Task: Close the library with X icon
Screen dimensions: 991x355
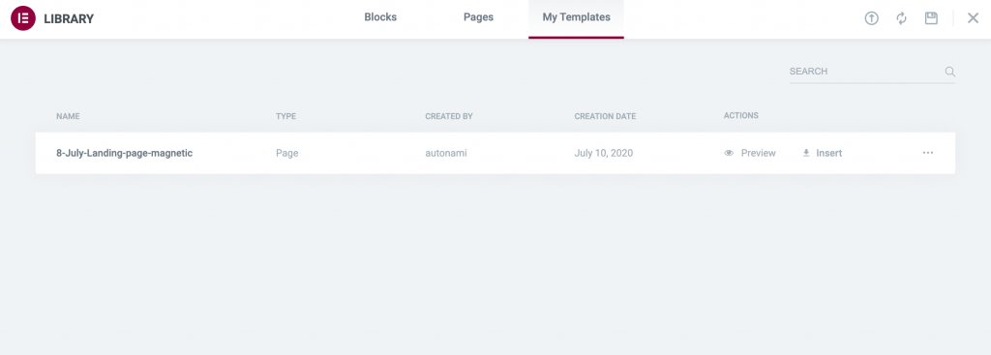Action: click(974, 18)
